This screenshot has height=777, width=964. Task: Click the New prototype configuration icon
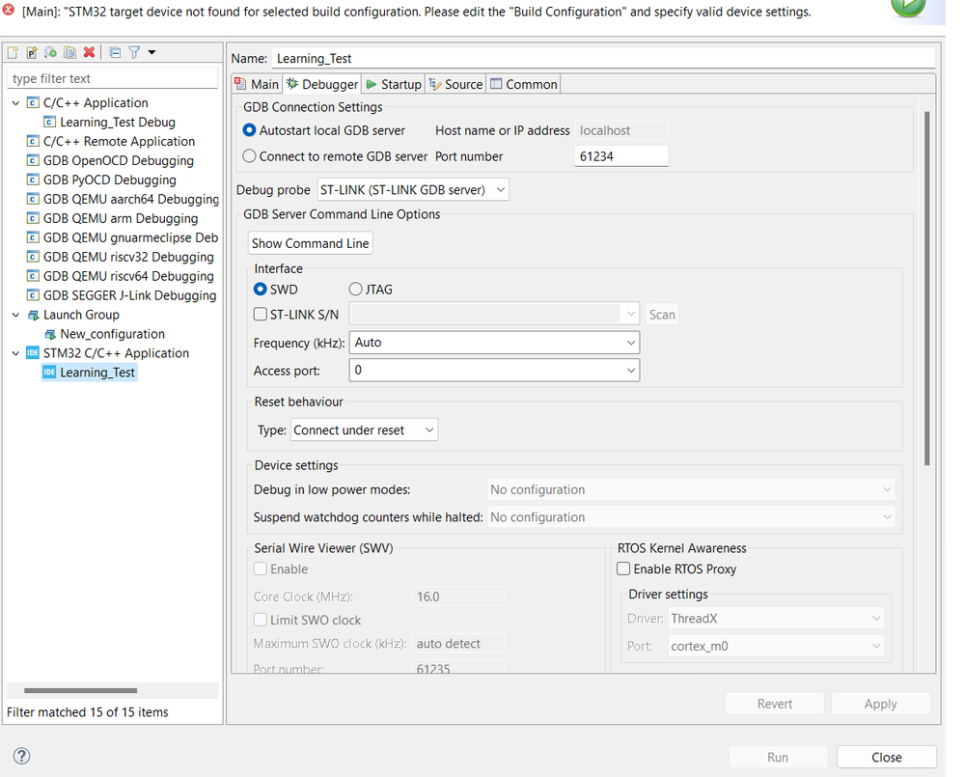pyautogui.click(x=32, y=52)
